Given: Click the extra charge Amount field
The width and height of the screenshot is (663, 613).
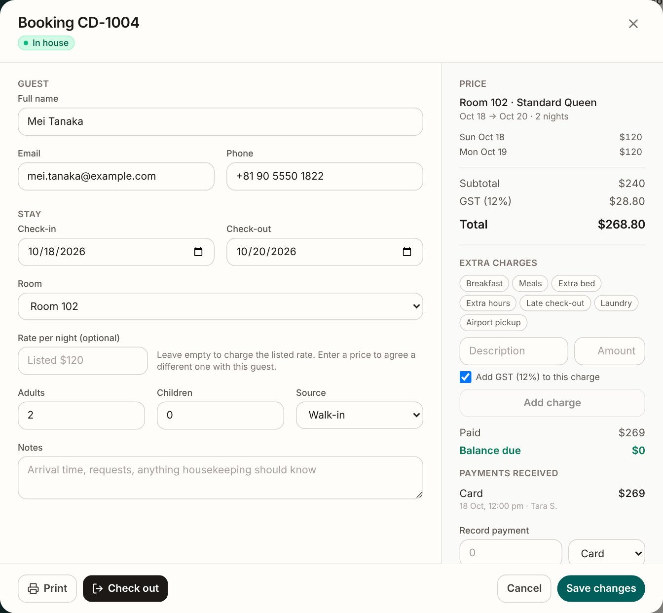Looking at the screenshot, I should 610,351.
